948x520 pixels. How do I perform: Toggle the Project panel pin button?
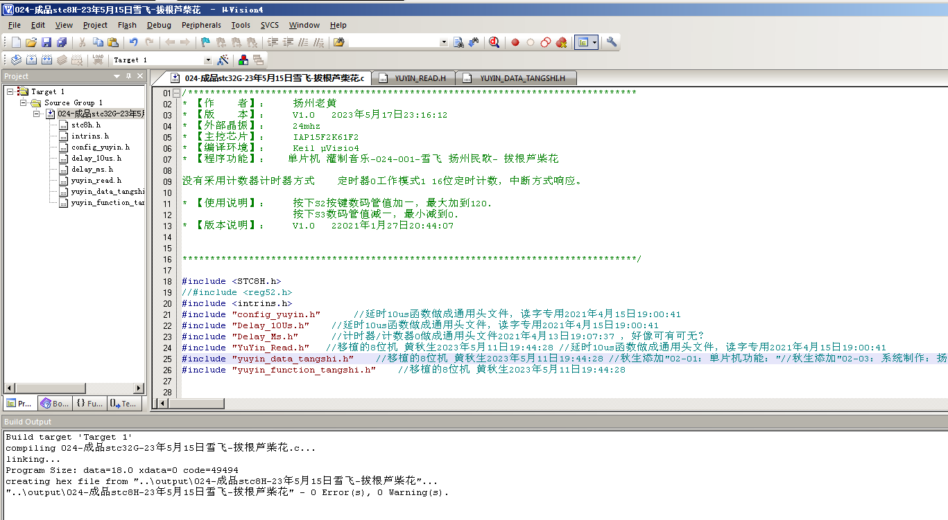(x=129, y=76)
